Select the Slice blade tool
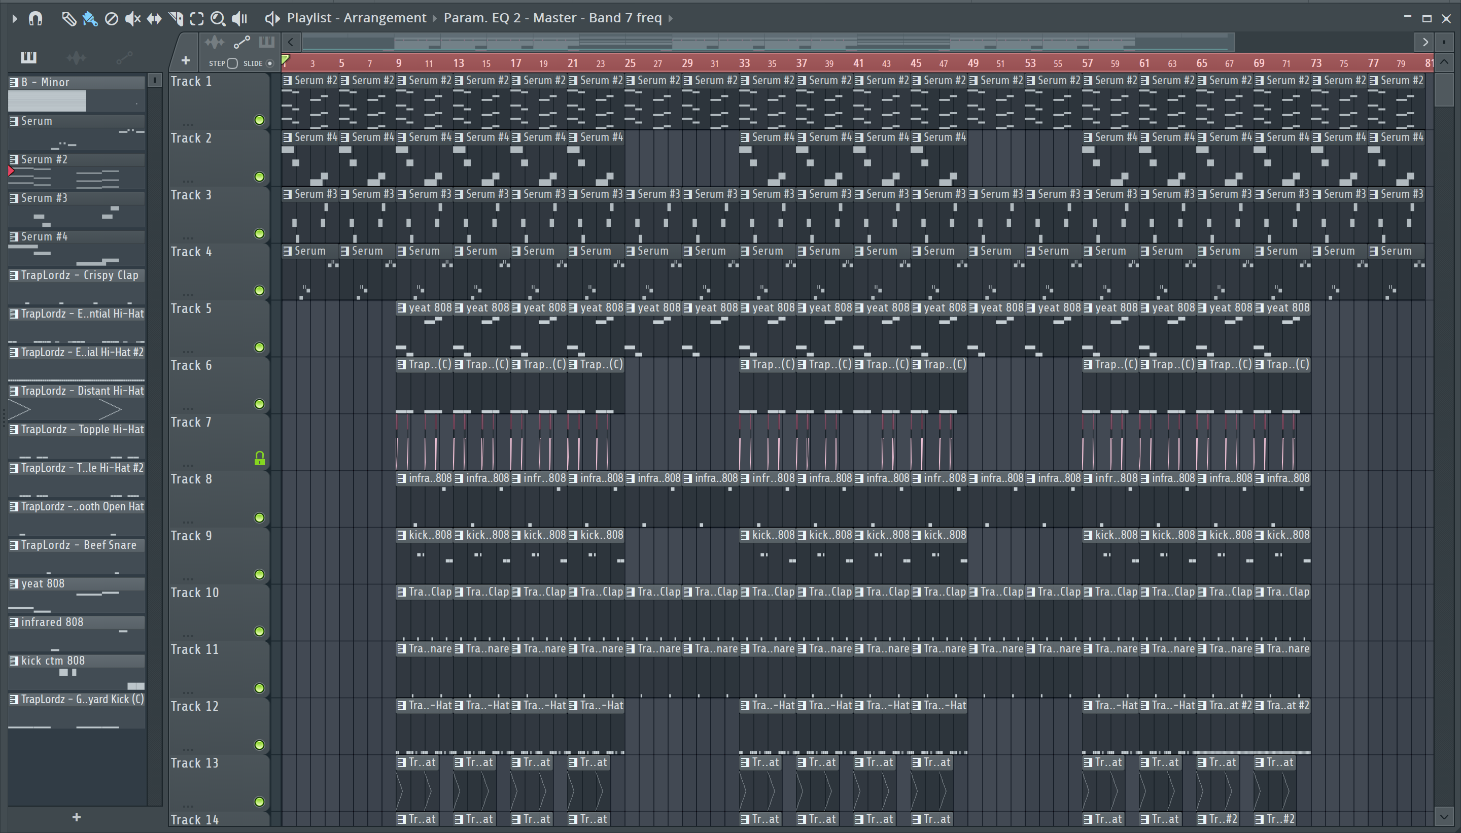The width and height of the screenshot is (1461, 833). tap(176, 18)
